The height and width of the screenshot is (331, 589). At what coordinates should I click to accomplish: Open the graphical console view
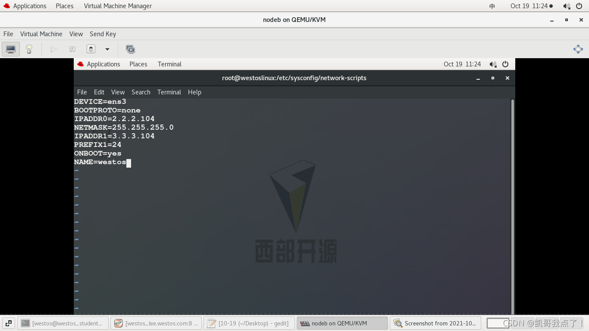(x=10, y=49)
